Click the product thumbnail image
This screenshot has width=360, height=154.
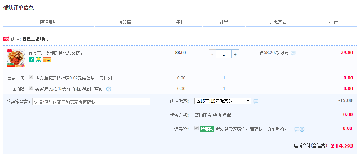[x=15, y=58]
